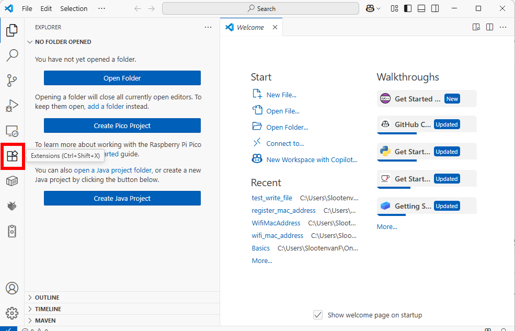
Task: Click the Open Folder button
Action: point(122,78)
